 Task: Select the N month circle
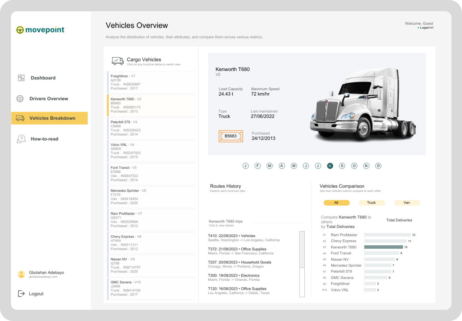[x=366, y=166]
